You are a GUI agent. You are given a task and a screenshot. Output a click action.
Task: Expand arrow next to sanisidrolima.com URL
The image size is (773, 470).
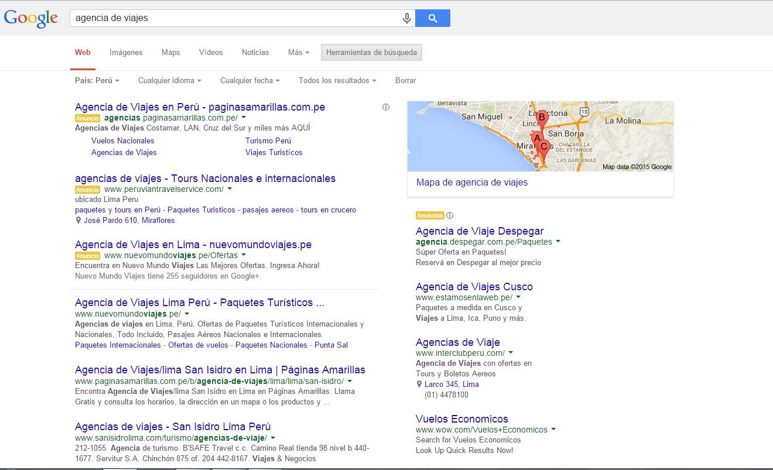[x=273, y=438]
